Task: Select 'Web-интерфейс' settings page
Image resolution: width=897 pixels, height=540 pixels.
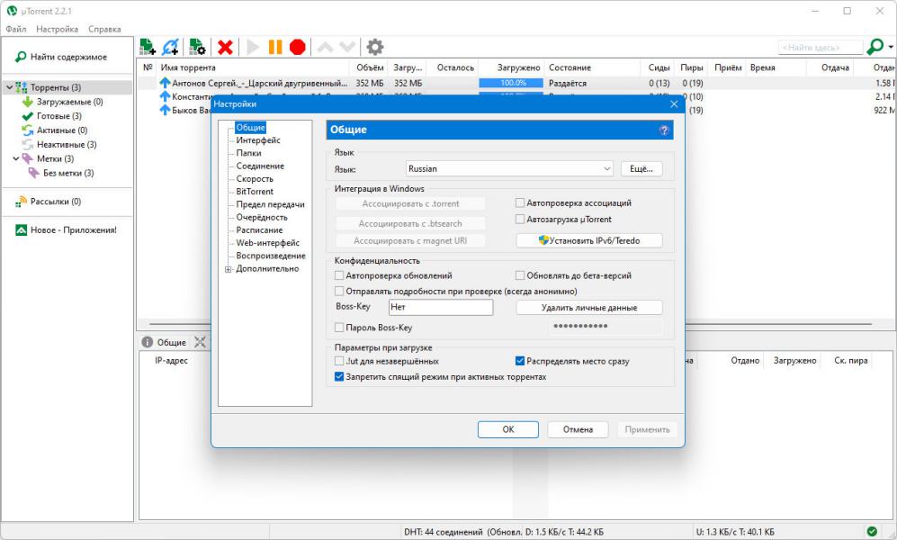Action: pos(268,242)
